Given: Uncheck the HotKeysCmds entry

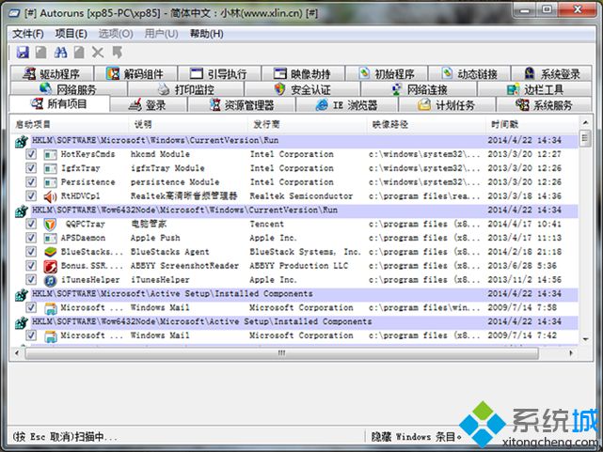Looking at the screenshot, I should [31, 154].
